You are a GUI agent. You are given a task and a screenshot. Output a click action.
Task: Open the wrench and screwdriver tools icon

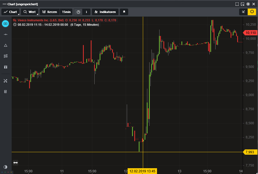(6, 81)
